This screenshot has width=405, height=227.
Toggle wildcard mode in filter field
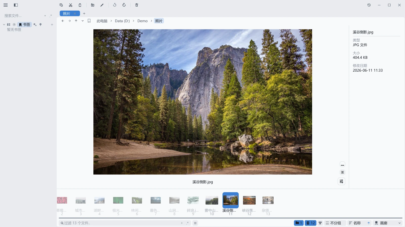pos(182,223)
